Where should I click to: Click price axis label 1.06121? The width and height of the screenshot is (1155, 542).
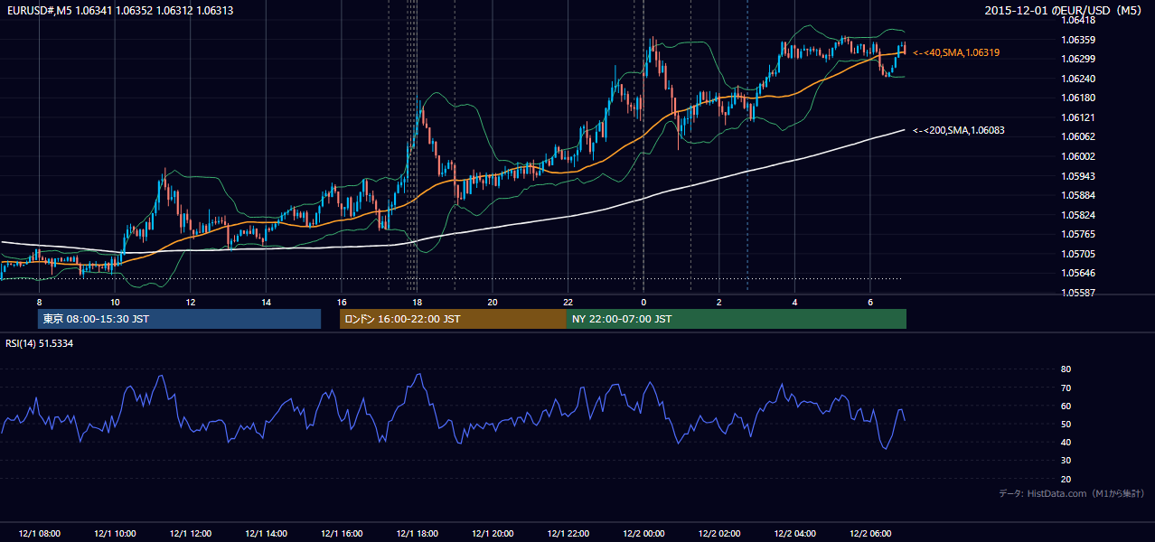coord(1079,117)
